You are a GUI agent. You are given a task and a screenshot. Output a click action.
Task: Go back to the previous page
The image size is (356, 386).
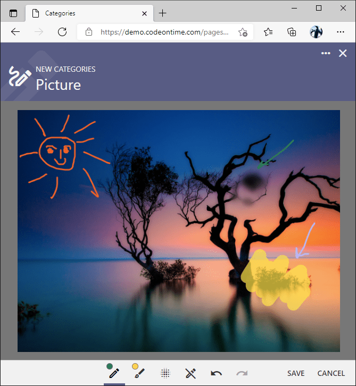(x=15, y=32)
